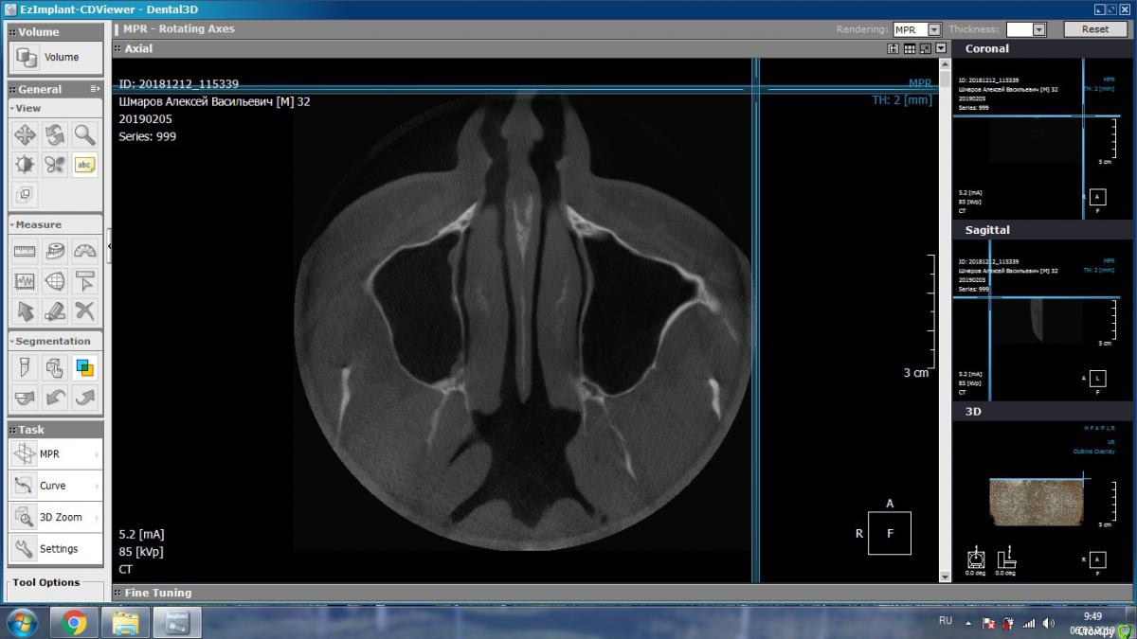Activate the Zoom magnifier tool
Screen dimensions: 1137x639
coord(85,134)
